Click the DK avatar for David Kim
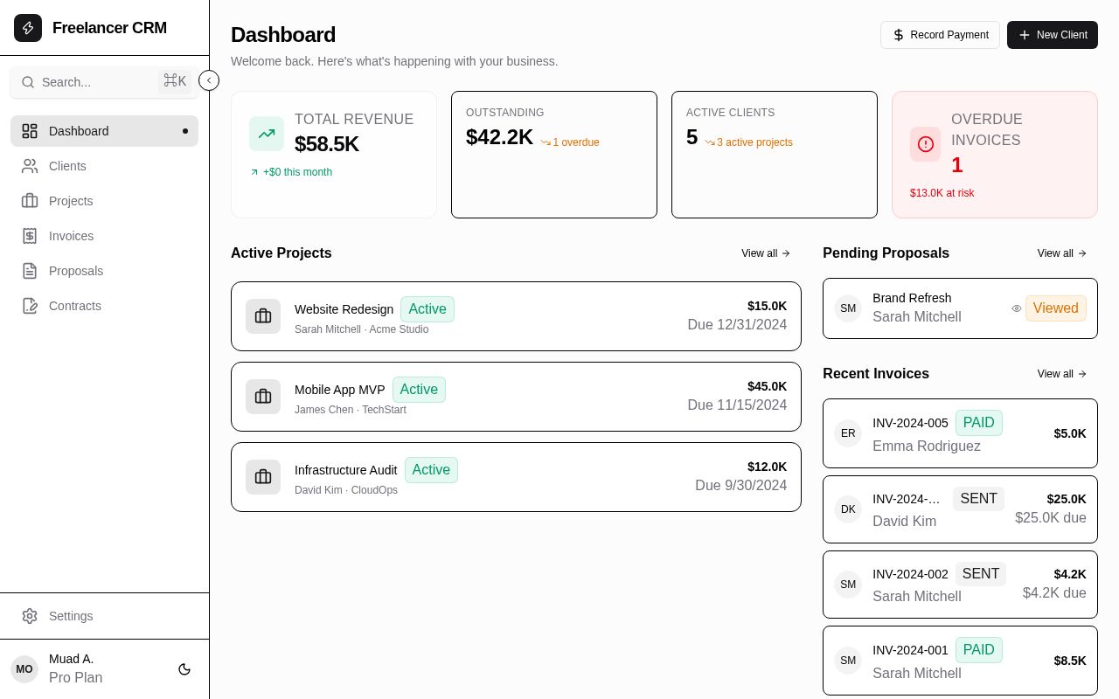Viewport: 1119px width, 699px height. coord(848,509)
